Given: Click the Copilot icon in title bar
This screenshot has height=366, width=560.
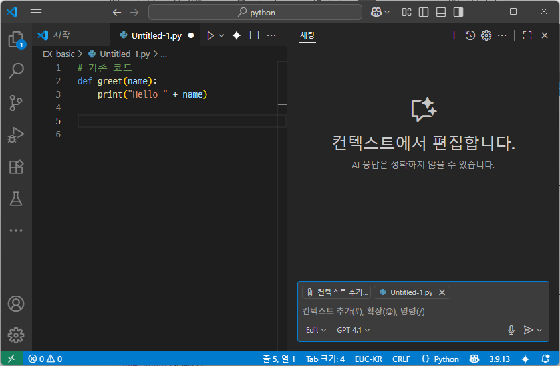Looking at the screenshot, I should point(376,12).
